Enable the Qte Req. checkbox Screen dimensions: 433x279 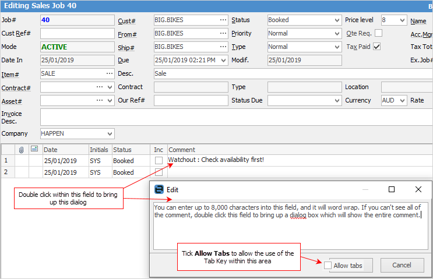pos(378,33)
